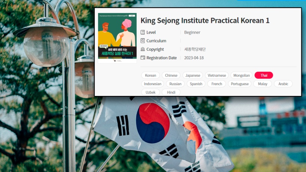306x172 pixels.
Task: Select the Chinese language tag
Action: [x=171, y=75]
